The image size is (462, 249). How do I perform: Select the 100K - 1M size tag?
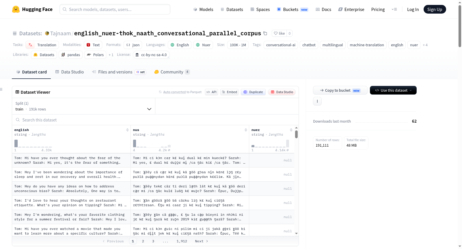[238, 45]
